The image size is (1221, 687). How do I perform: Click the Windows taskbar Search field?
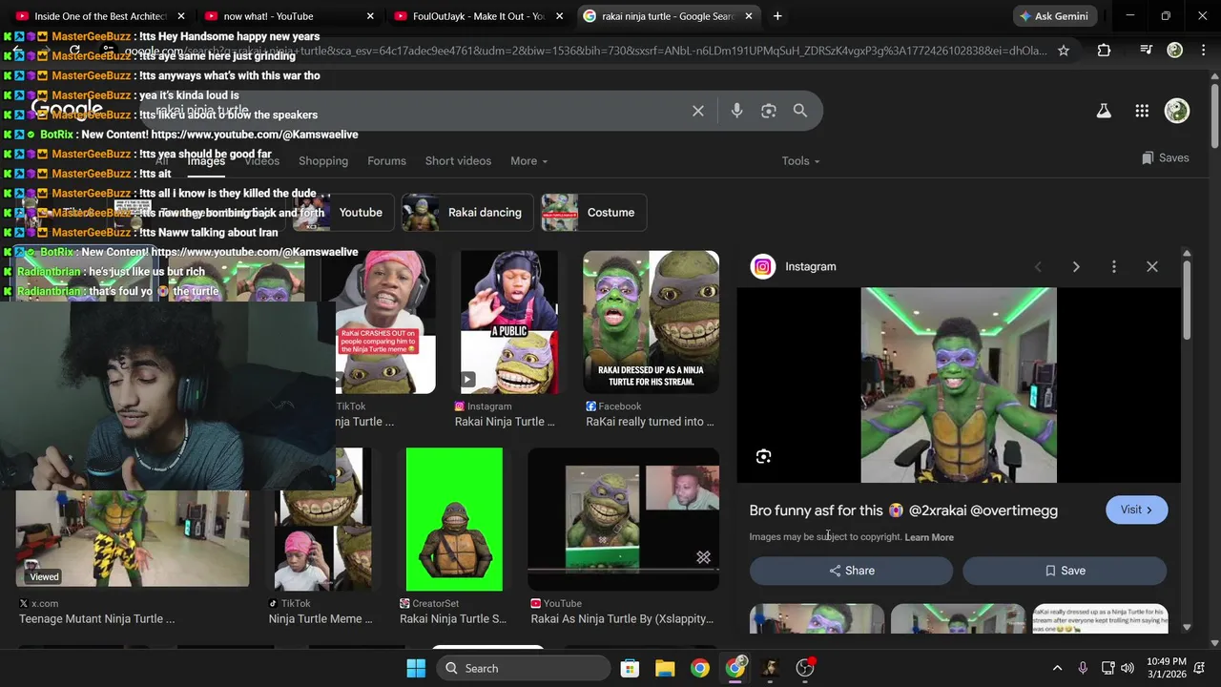(524, 668)
